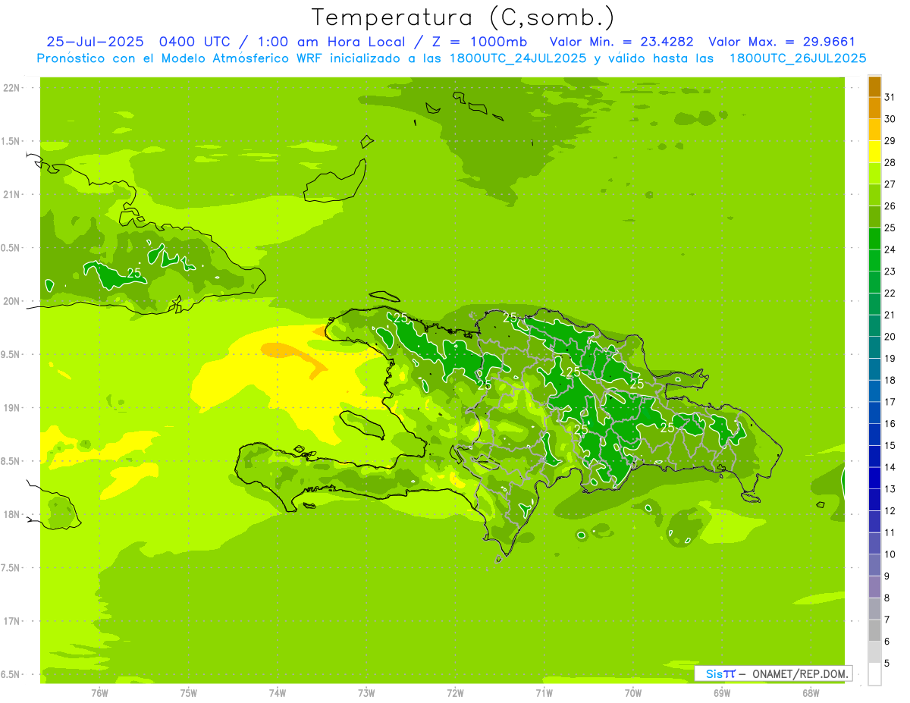910x703 pixels.
Task: Click the legend swatch between 20 and 21
Action: click(874, 326)
